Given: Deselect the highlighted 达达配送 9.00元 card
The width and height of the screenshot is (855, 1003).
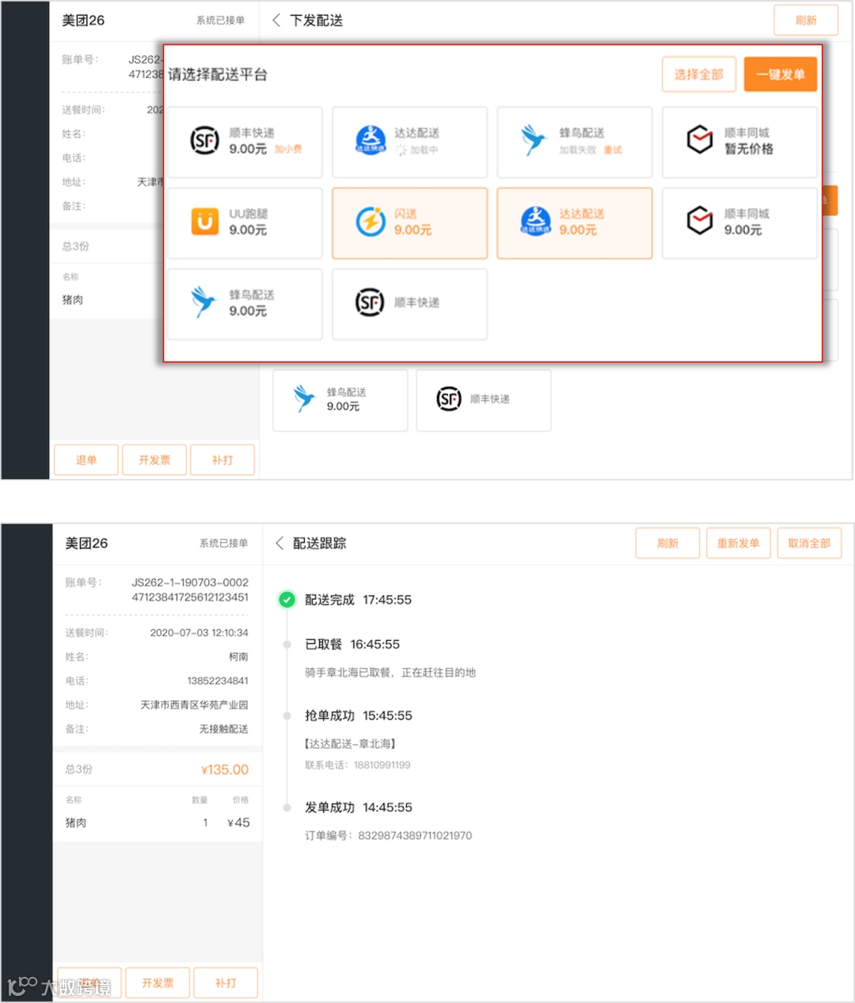Looking at the screenshot, I should coord(575,223).
